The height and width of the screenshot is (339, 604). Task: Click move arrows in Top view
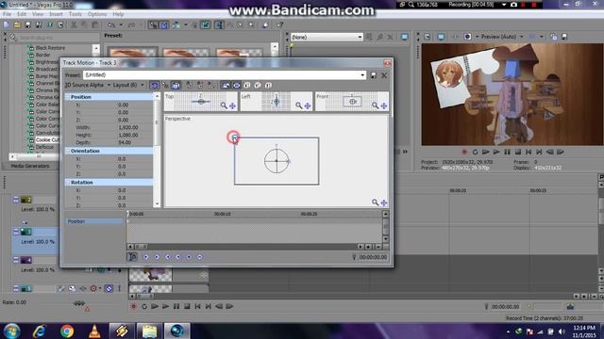click(x=233, y=105)
